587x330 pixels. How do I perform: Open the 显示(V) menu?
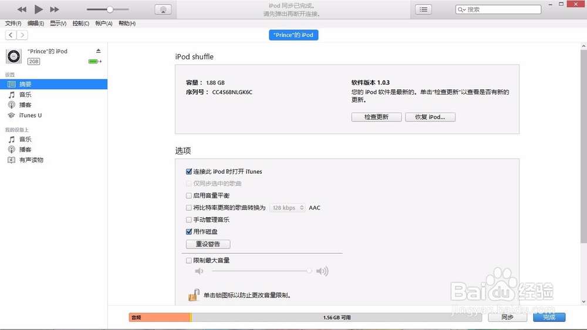pos(58,23)
